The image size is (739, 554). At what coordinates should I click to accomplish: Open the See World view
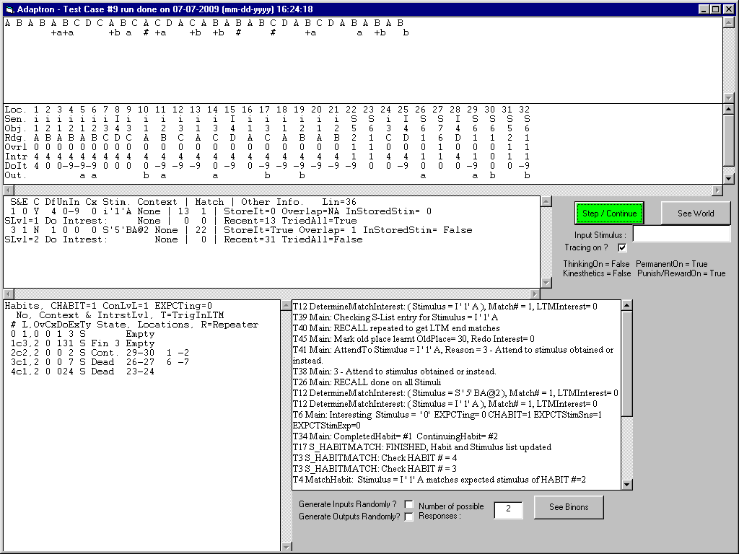696,214
